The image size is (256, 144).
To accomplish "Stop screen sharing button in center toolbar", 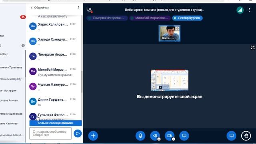I will click(x=184, y=136).
